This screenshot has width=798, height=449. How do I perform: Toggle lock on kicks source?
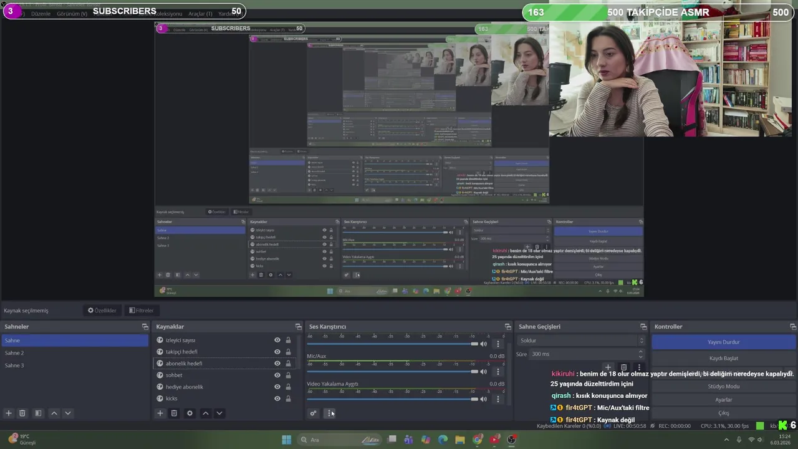[x=288, y=398]
